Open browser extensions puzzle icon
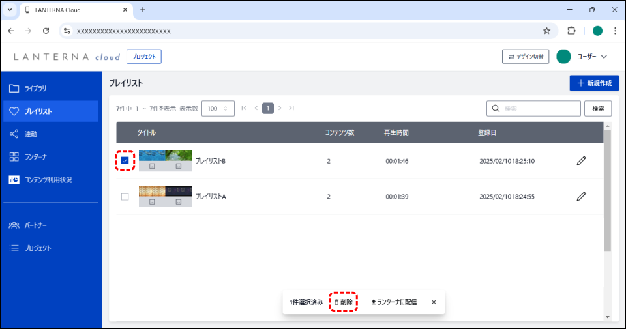Image resolution: width=626 pixels, height=329 pixels. (571, 31)
